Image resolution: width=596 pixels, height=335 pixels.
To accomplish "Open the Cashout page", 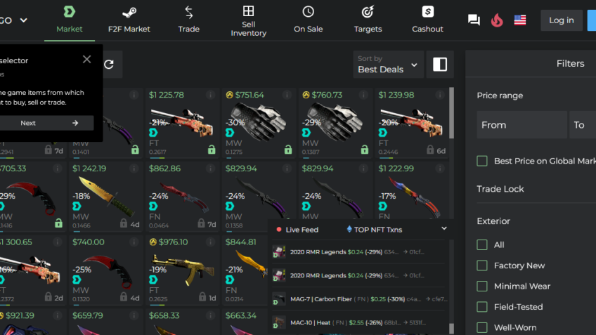I will (x=427, y=20).
